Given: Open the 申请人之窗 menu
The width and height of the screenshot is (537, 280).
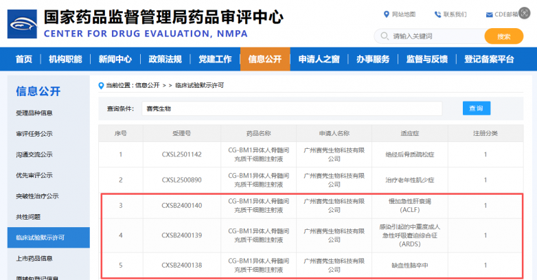Looking at the screenshot, I should 319,59.
